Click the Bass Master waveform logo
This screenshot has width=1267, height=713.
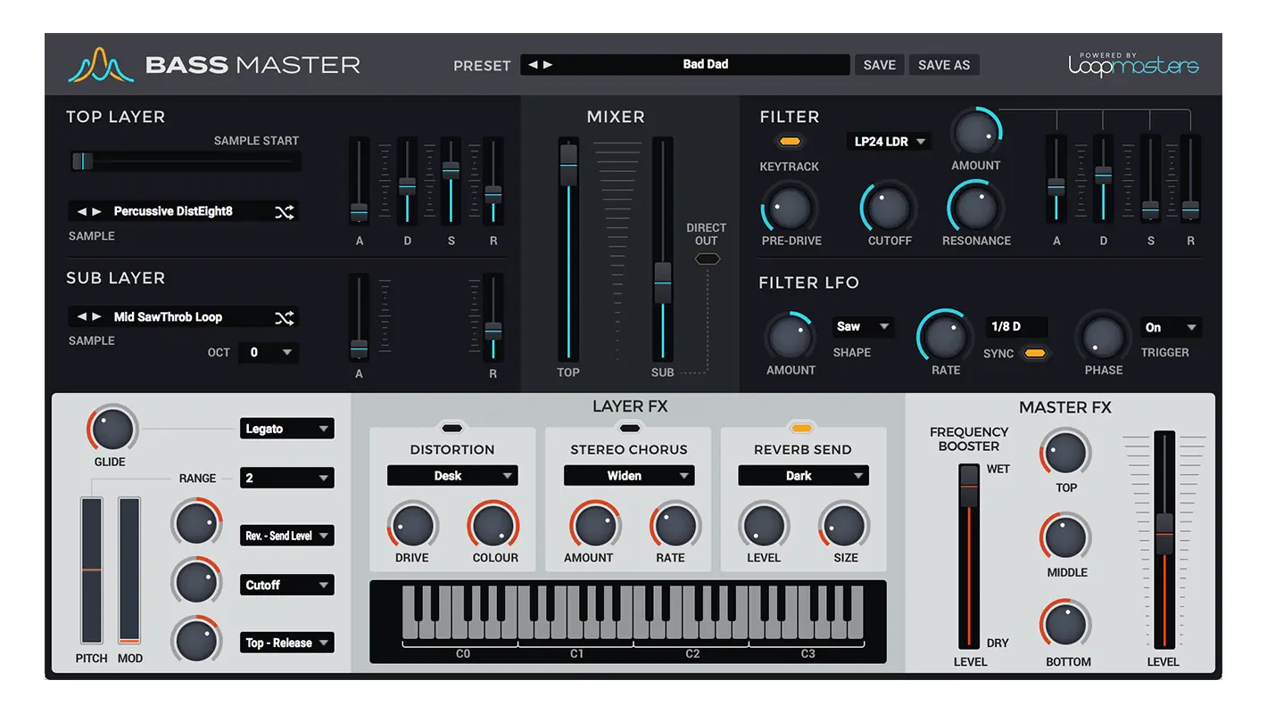pyautogui.click(x=101, y=65)
